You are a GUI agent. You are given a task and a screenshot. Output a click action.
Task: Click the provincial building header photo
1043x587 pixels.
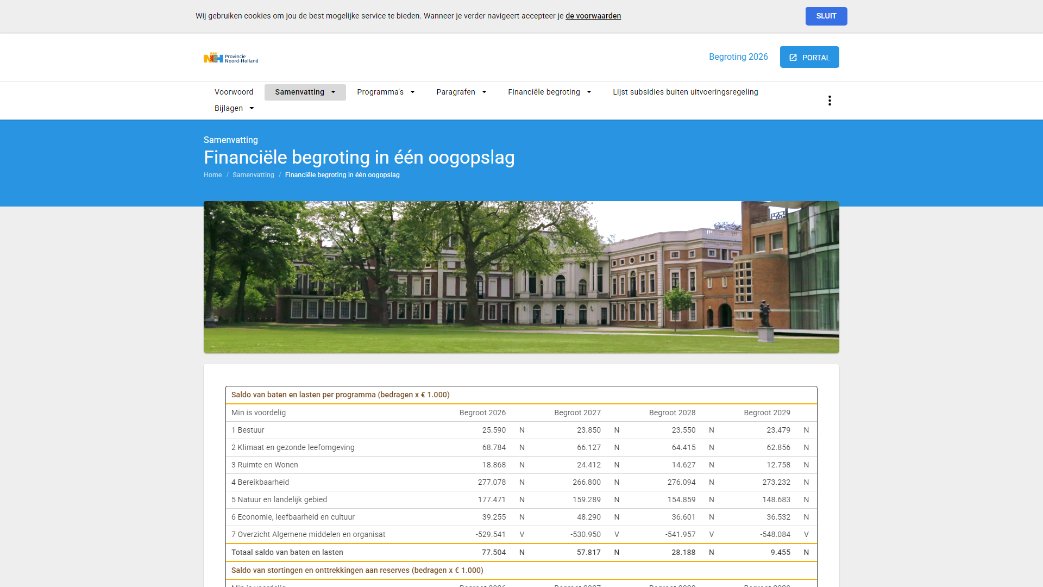(521, 277)
